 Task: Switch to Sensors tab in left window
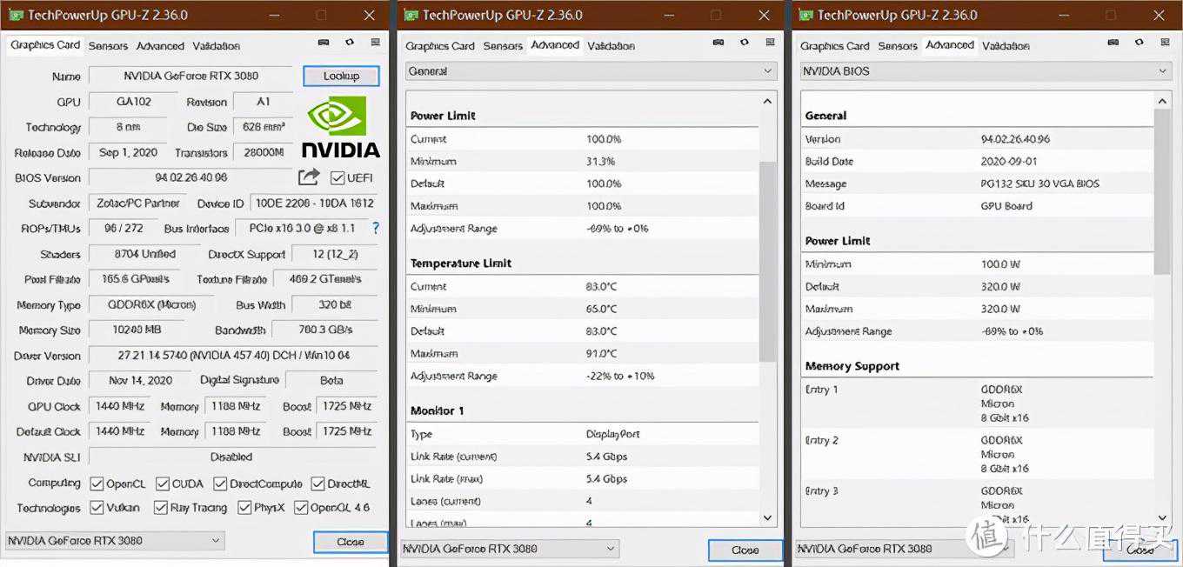[108, 46]
